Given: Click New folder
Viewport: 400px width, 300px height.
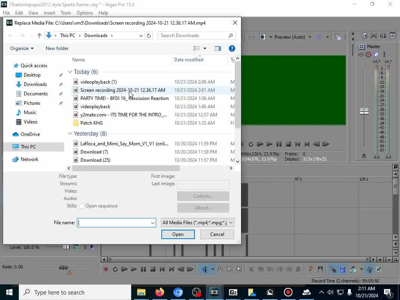Looking at the screenshot, I should click(x=57, y=48).
